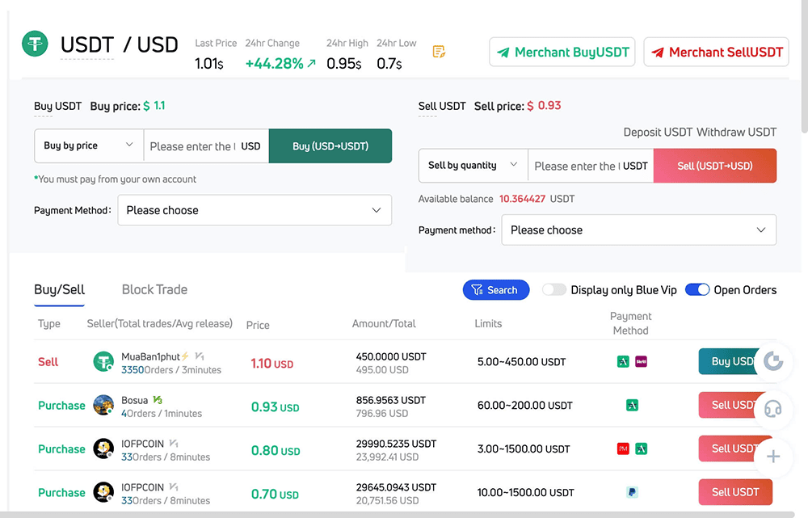Screen dimensions: 808x518
Task: Click the Bosua seller avatar
Action: (x=103, y=405)
